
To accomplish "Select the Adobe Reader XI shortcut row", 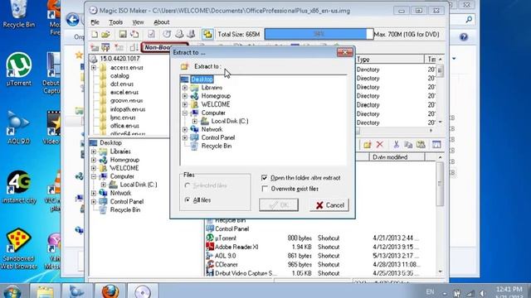I will pyautogui.click(x=313, y=247).
